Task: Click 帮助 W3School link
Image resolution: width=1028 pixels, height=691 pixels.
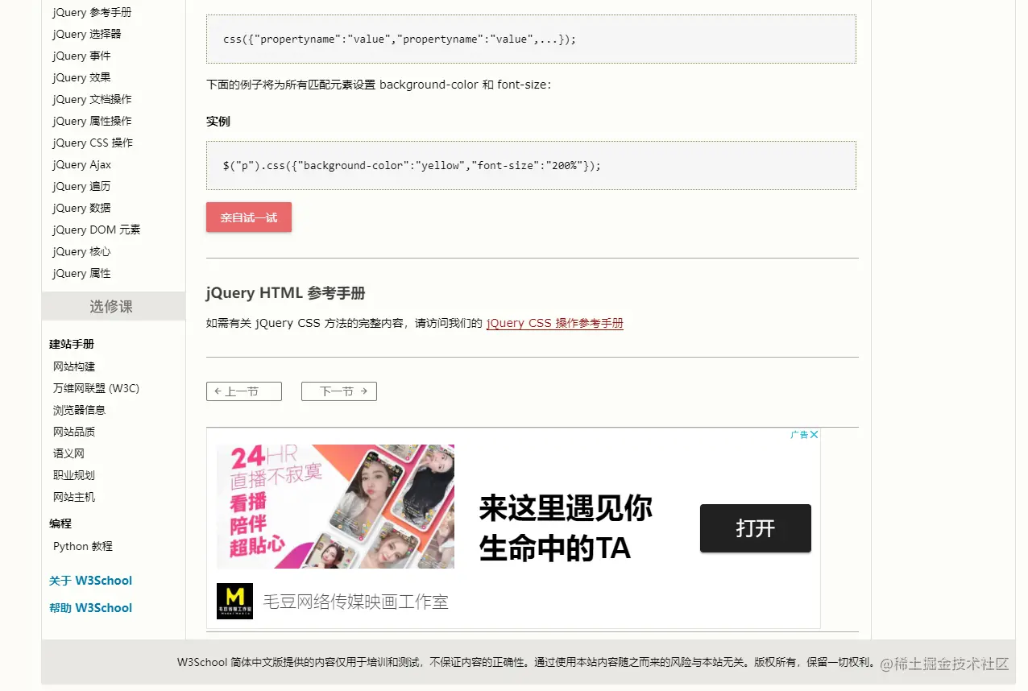Action: (x=90, y=608)
